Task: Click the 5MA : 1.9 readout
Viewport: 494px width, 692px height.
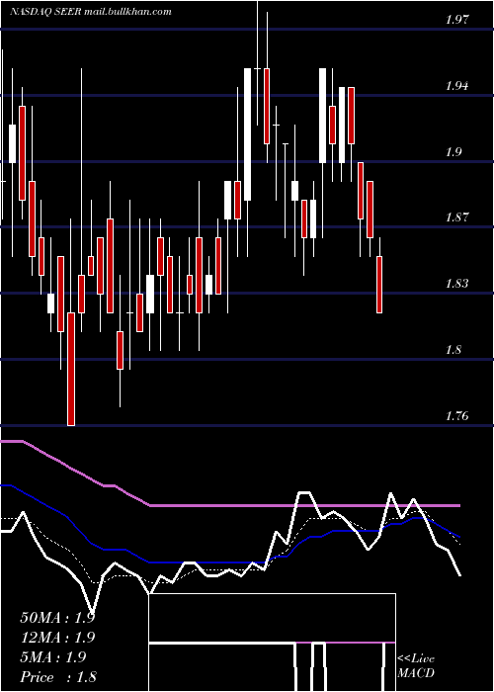Action: click(53, 657)
